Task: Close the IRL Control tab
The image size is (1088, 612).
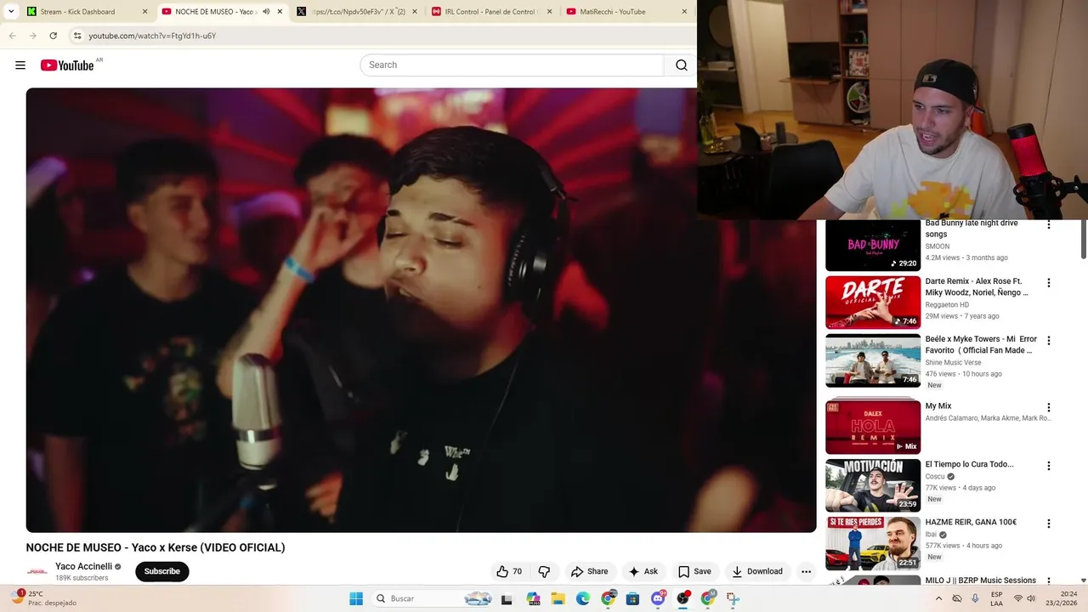Action: [x=549, y=12]
